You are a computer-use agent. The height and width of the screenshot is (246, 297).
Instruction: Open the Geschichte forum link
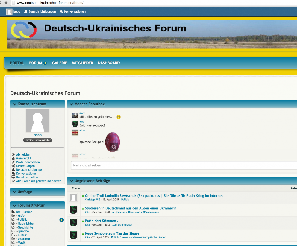(x=25, y=227)
